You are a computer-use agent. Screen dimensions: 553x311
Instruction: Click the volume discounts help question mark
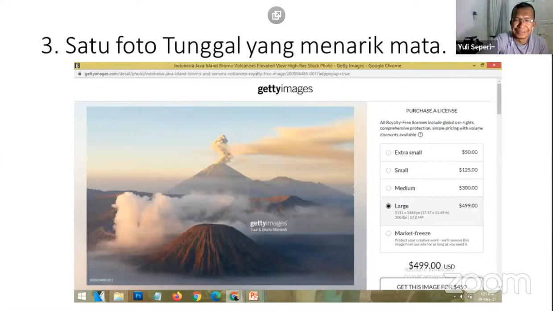420,135
